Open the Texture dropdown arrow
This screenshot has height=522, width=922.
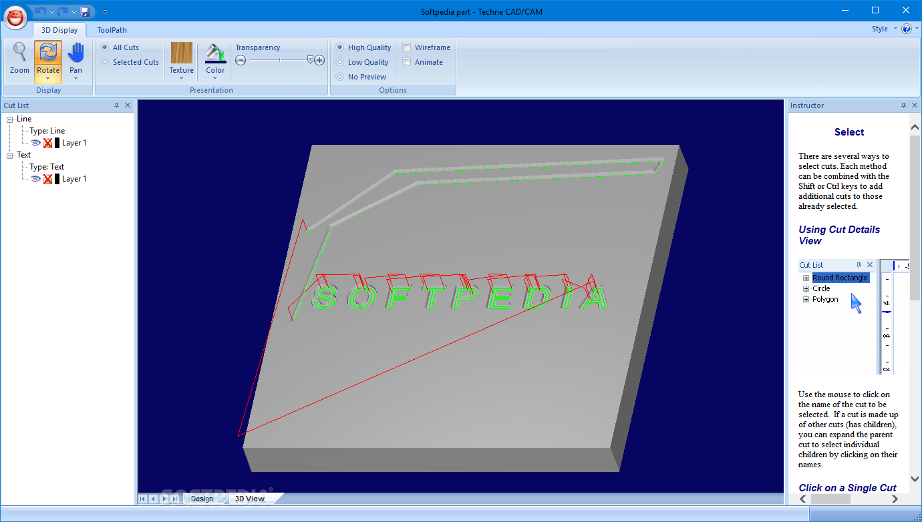tap(181, 78)
